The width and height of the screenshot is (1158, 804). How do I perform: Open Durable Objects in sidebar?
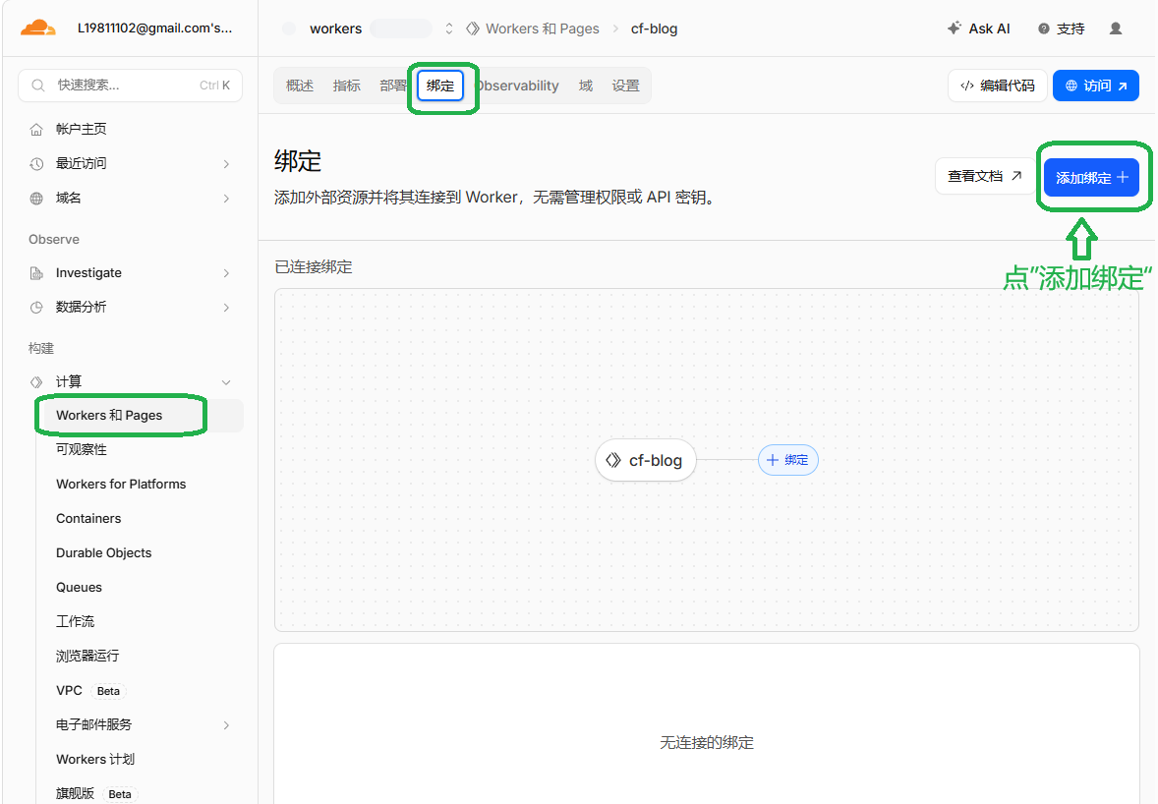click(x=103, y=553)
